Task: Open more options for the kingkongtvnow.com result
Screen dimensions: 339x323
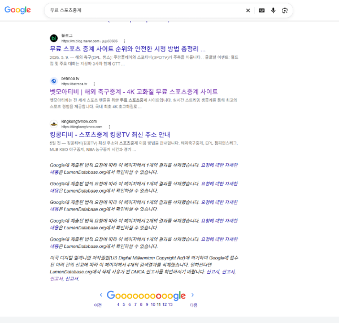Action: pyautogui.click(x=109, y=127)
